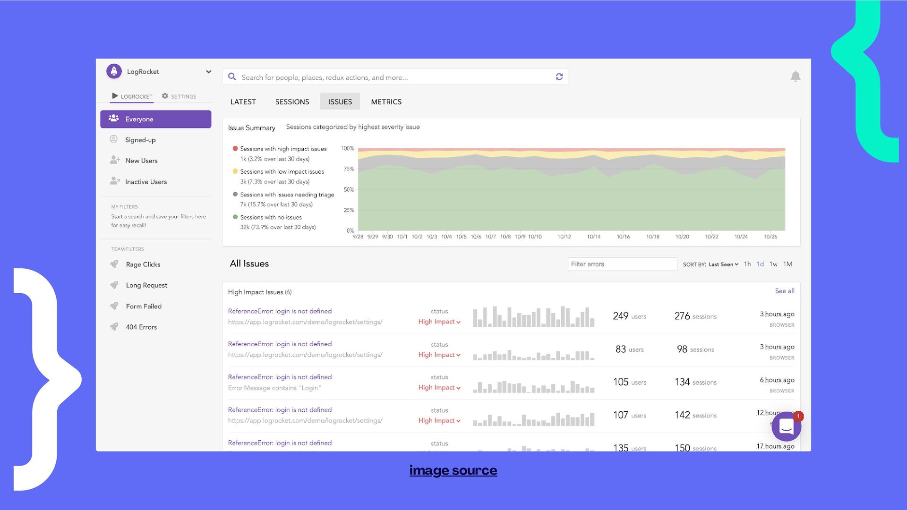Screen dimensions: 907x510
Task: Open High Impact status dropdown for 83 users issue
Action: tap(439, 355)
